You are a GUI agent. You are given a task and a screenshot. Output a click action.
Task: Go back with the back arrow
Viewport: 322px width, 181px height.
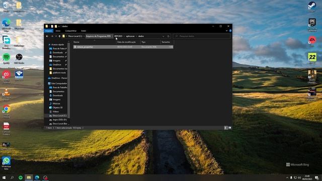47,36
